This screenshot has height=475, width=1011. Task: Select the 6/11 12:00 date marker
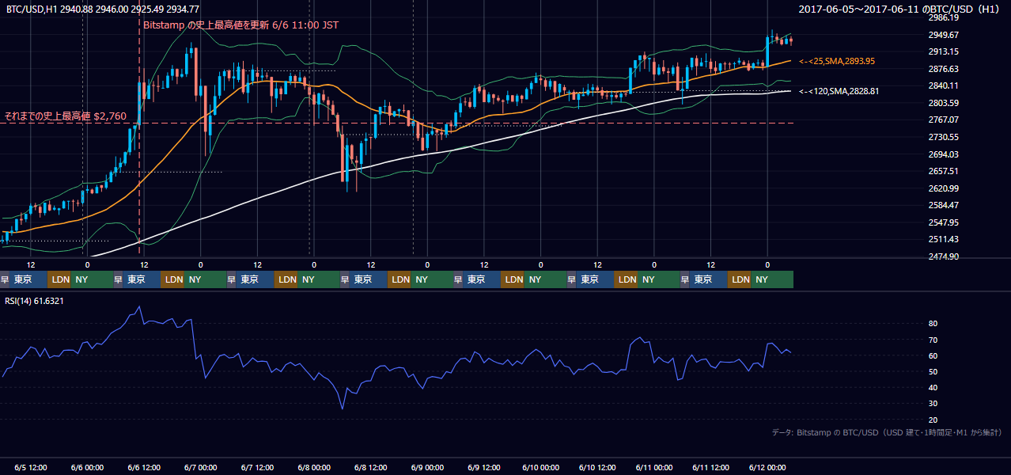[710, 467]
